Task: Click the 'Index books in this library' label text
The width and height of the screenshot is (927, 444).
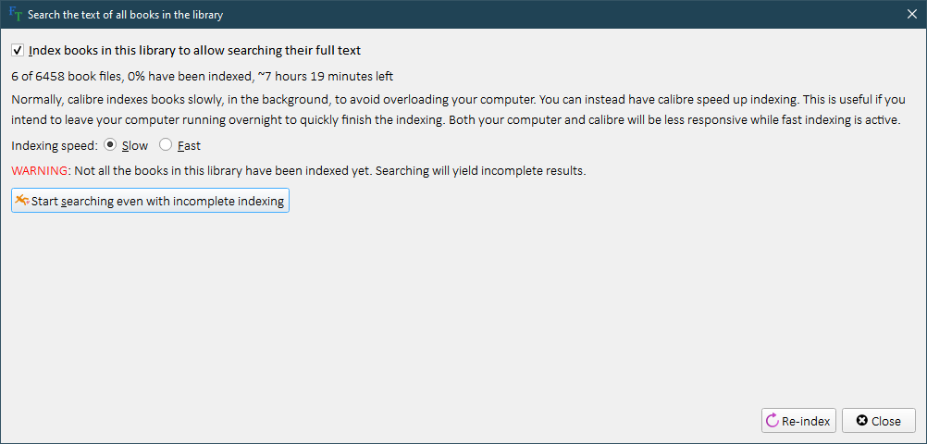Action: click(x=194, y=51)
